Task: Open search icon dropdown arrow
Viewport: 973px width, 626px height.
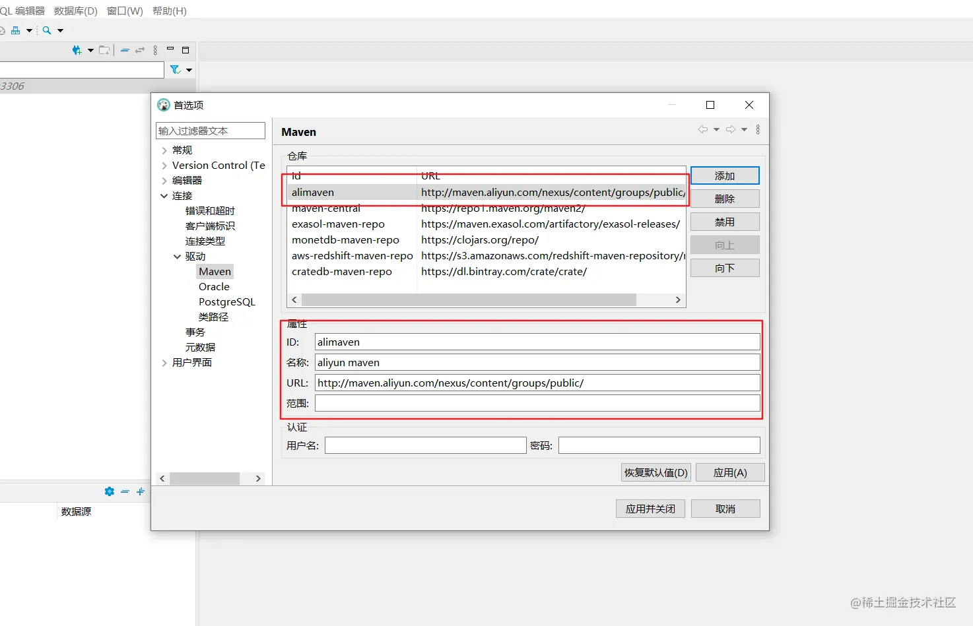Action: coord(60,30)
